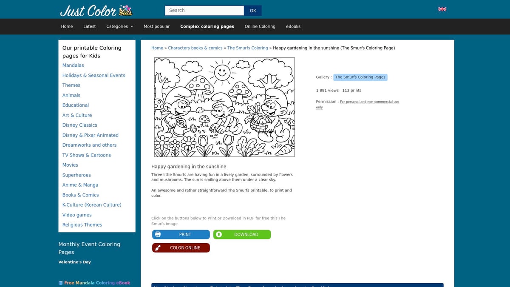Focus the Search input field
The width and height of the screenshot is (510, 287).
204,10
